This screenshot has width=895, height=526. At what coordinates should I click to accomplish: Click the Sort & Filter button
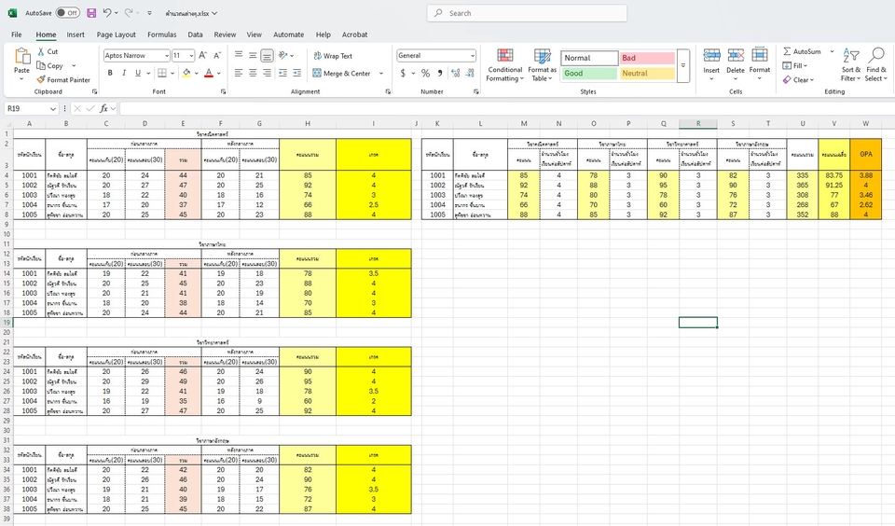pyautogui.click(x=850, y=64)
